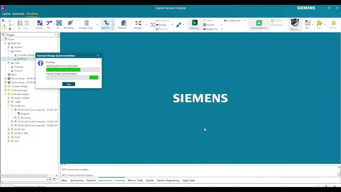Open the Automate menu
This screenshot has height=192, width=341.
point(18,14)
